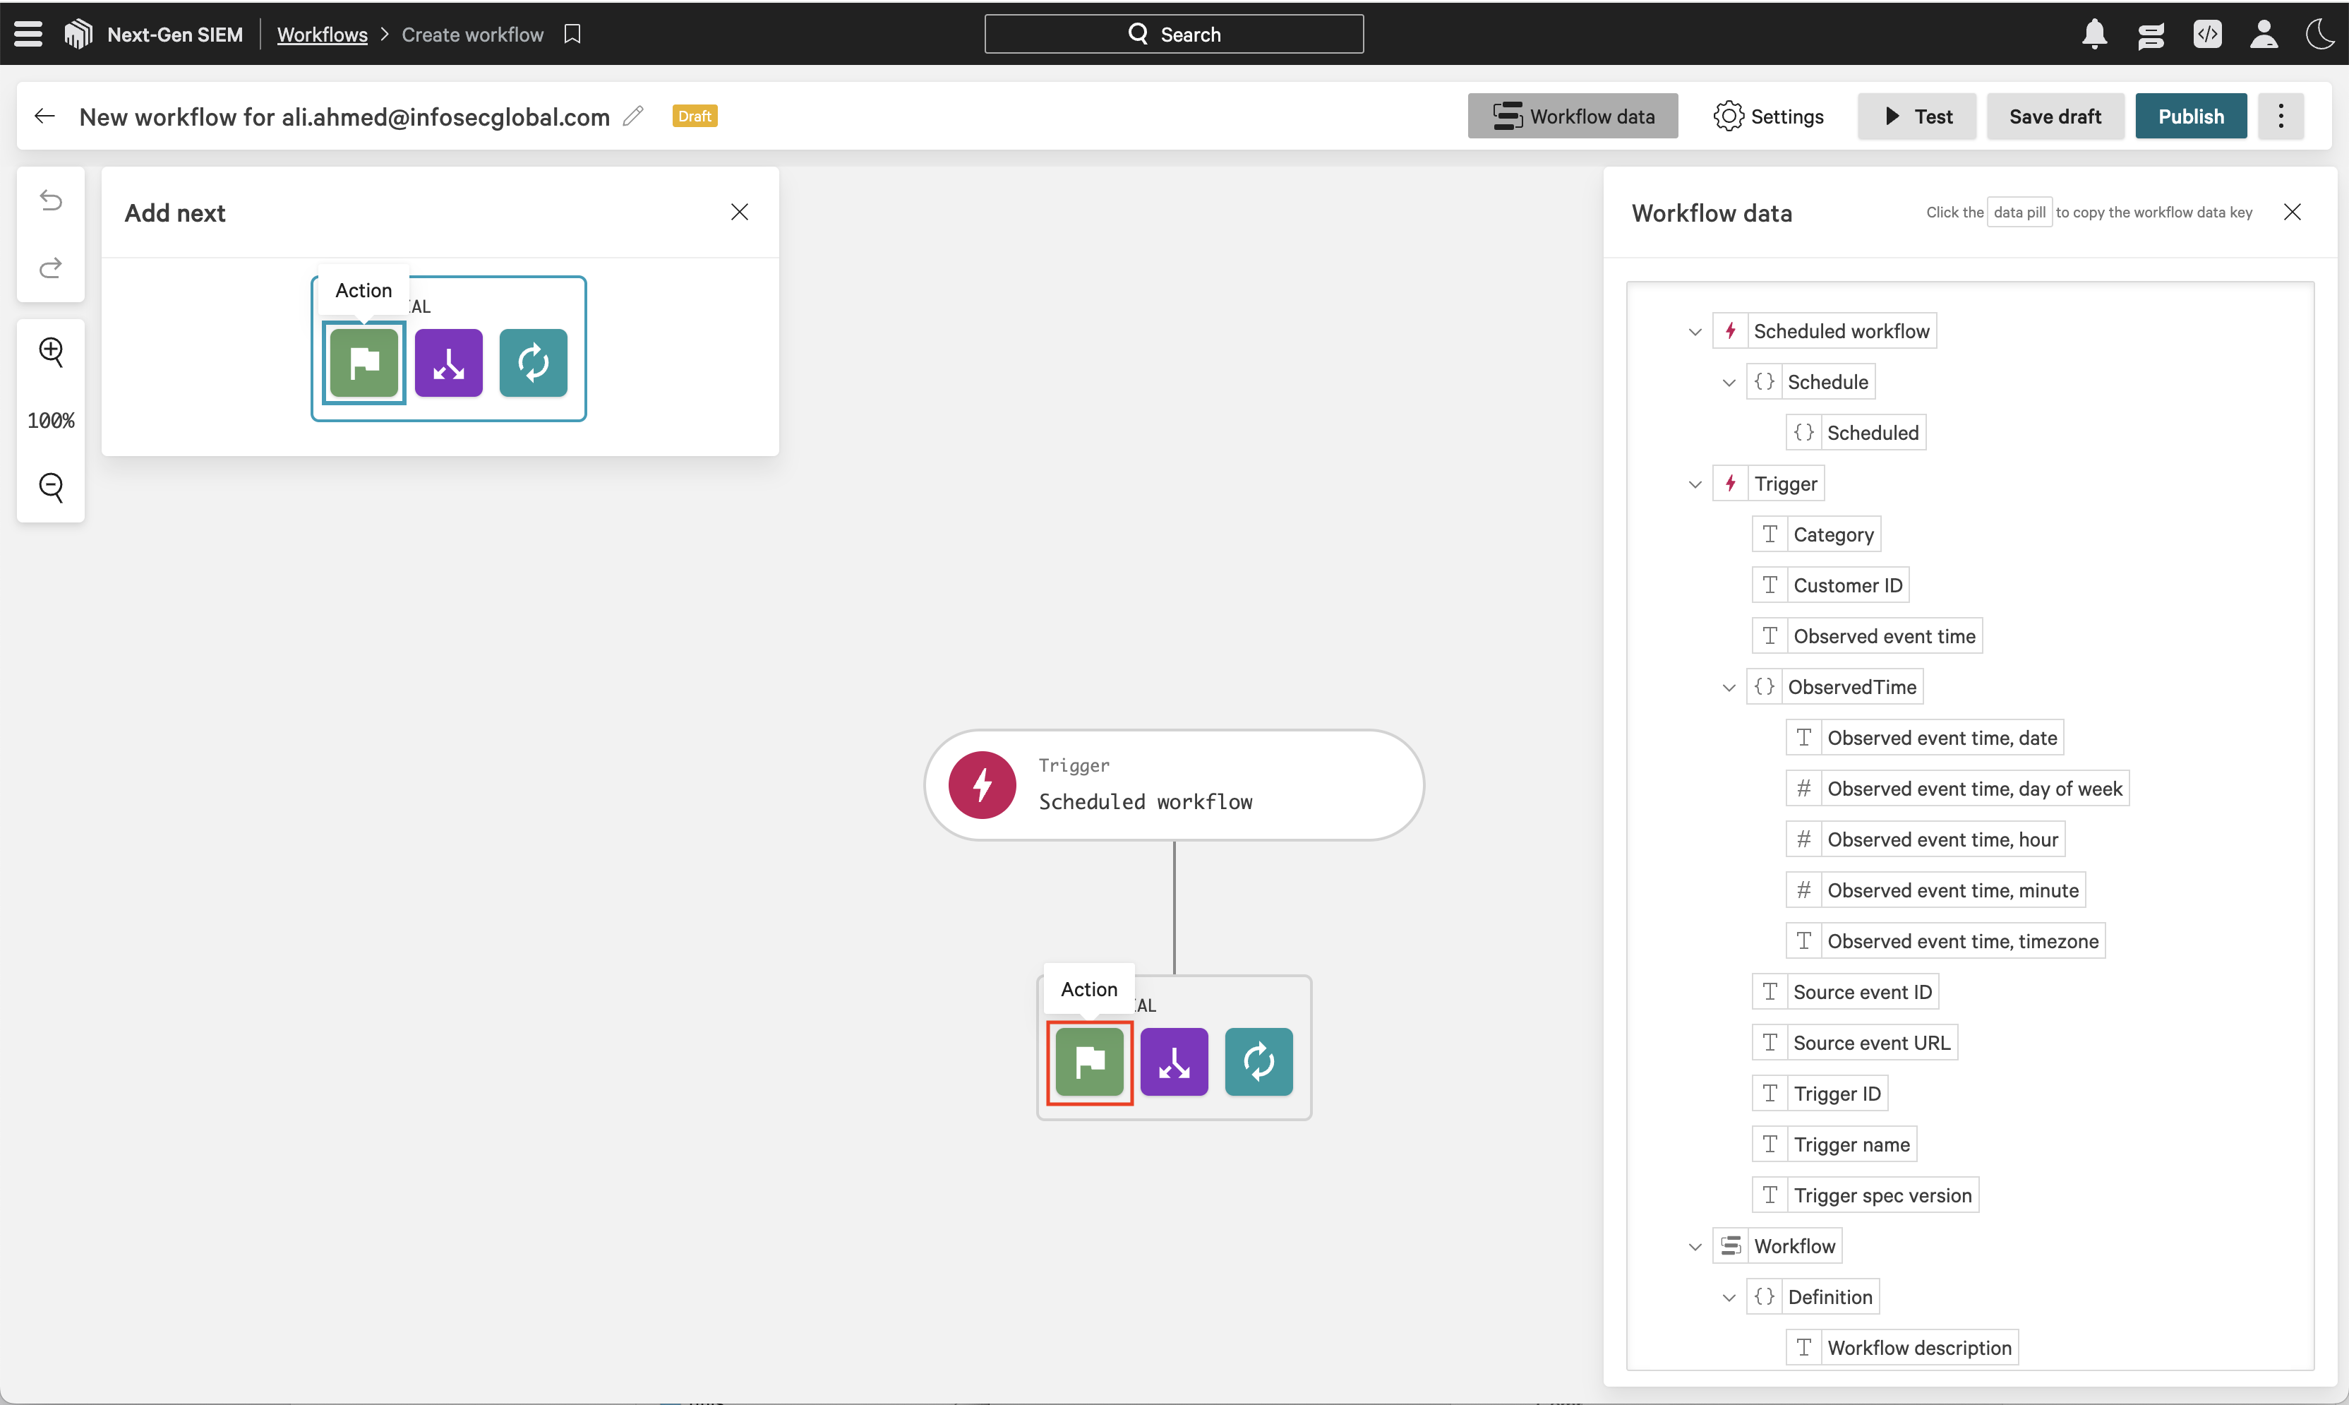Click the zoom out magnifier icon

point(51,486)
